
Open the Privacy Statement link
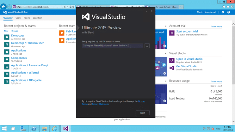[100, 104]
